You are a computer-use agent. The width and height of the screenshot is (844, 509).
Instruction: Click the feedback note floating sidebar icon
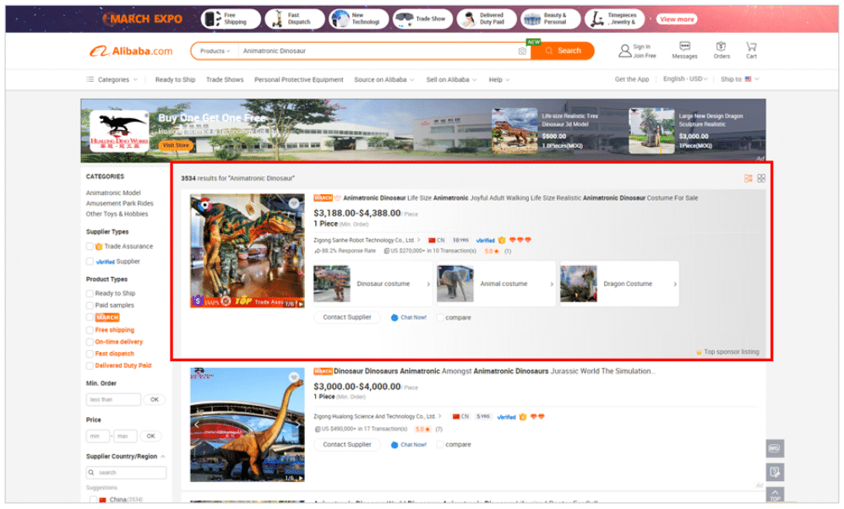(775, 472)
